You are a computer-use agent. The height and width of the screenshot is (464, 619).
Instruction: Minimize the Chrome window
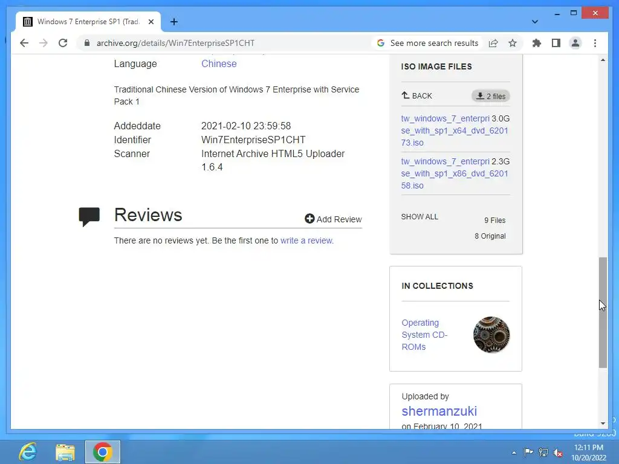[x=557, y=13]
